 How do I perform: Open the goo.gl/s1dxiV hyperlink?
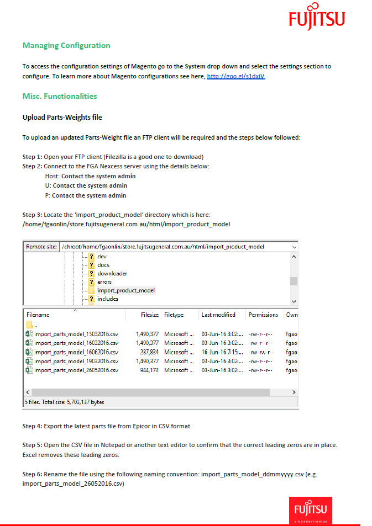tap(235, 76)
